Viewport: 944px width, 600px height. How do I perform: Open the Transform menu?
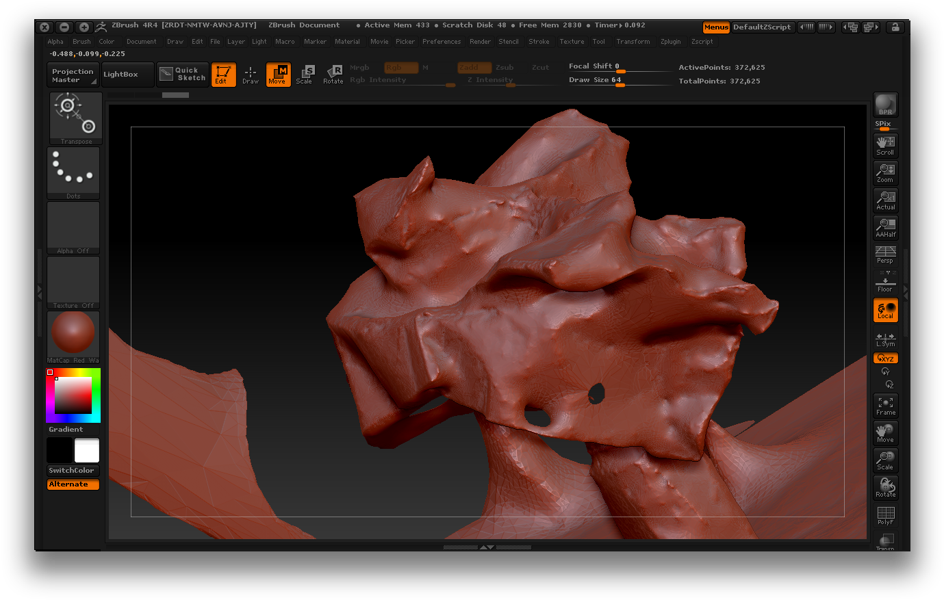[x=633, y=42]
